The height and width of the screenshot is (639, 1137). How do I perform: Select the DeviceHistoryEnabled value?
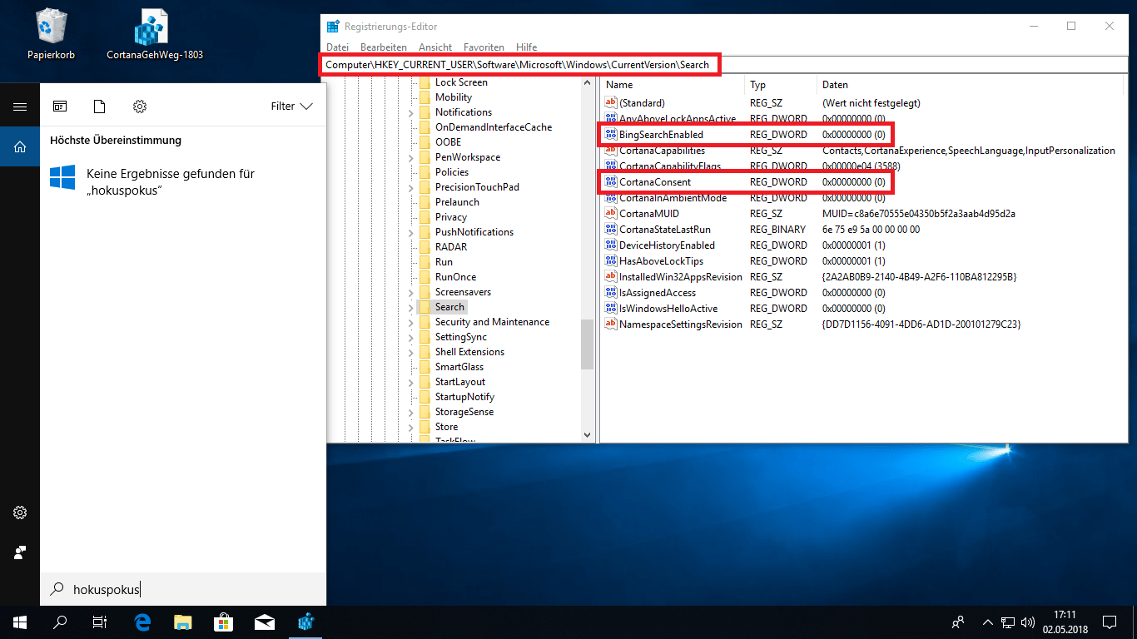[667, 245]
